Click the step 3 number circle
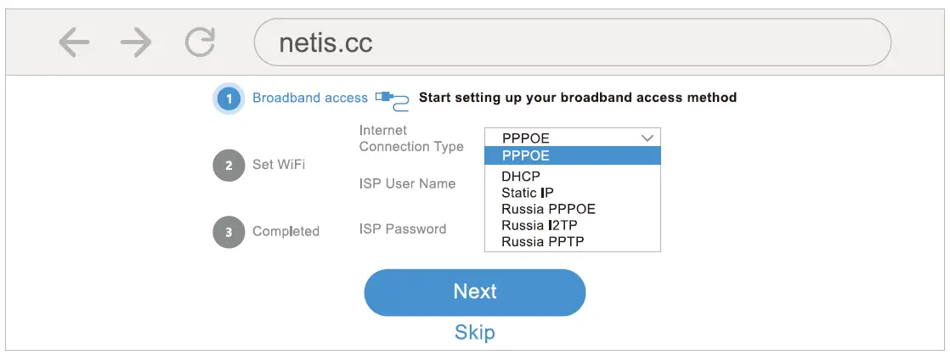Screen dimensions: 950x355 229,231
